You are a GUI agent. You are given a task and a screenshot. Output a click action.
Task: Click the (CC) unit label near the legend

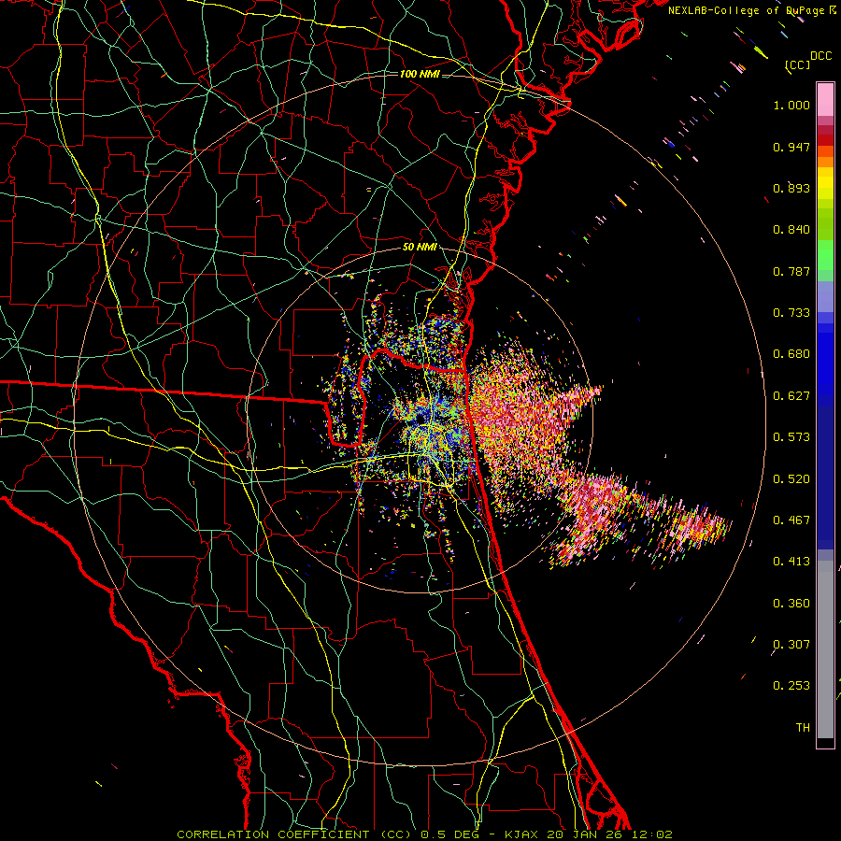coord(797,64)
